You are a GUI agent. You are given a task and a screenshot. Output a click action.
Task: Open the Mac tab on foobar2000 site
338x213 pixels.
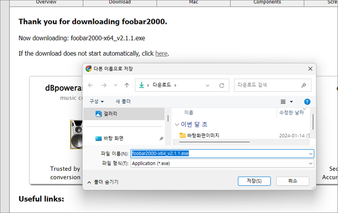point(194,2)
